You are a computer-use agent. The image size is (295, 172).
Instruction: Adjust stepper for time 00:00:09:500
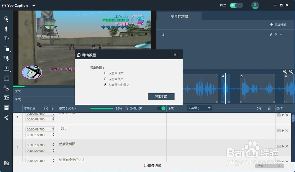pyautogui.click(x=53, y=119)
